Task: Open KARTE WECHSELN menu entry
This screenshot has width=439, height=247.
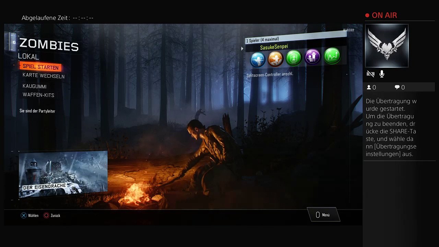Action: 44,76
